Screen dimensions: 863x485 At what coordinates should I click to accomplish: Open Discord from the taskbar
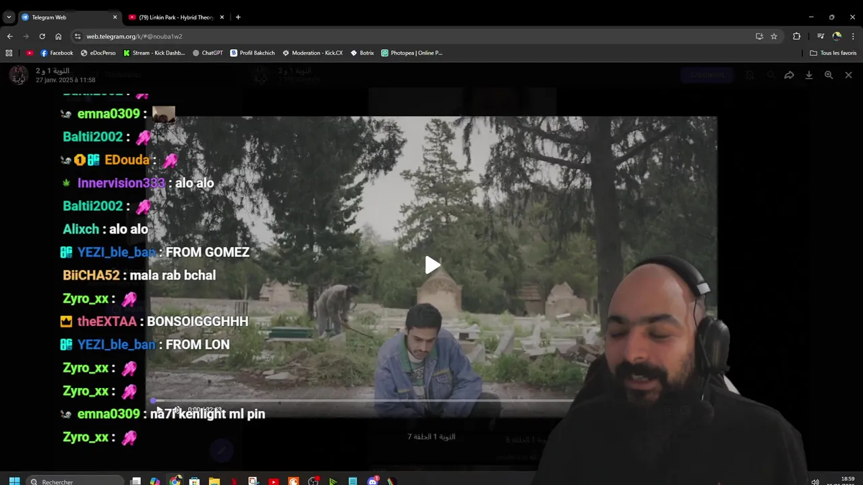coord(373,481)
